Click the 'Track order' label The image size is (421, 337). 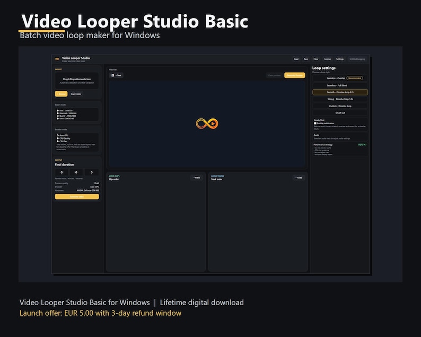pyautogui.click(x=217, y=179)
